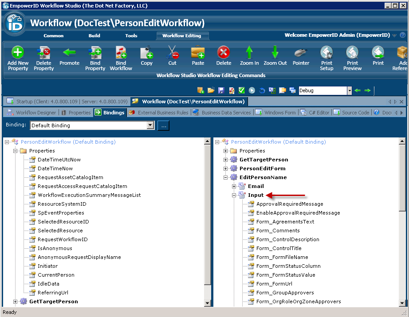409x317 pixels.
Task: Click the Promote green arrow icon
Action: pos(69,53)
